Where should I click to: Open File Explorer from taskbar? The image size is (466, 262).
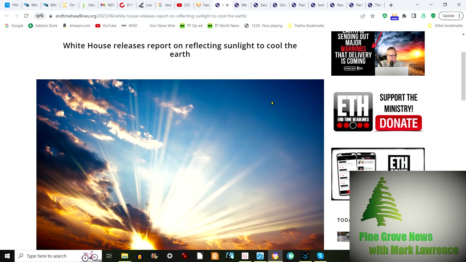(125, 256)
